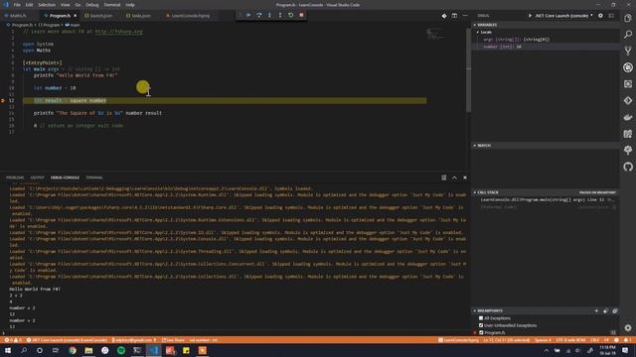This screenshot has width=636, height=357.
Task: Click the debug Step Out icon
Action: click(x=280, y=15)
